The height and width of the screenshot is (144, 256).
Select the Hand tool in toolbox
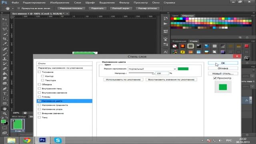pyautogui.click(x=4, y=108)
